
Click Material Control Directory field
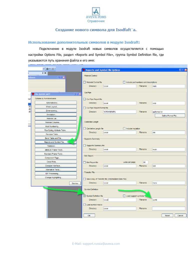(x=120, y=86)
